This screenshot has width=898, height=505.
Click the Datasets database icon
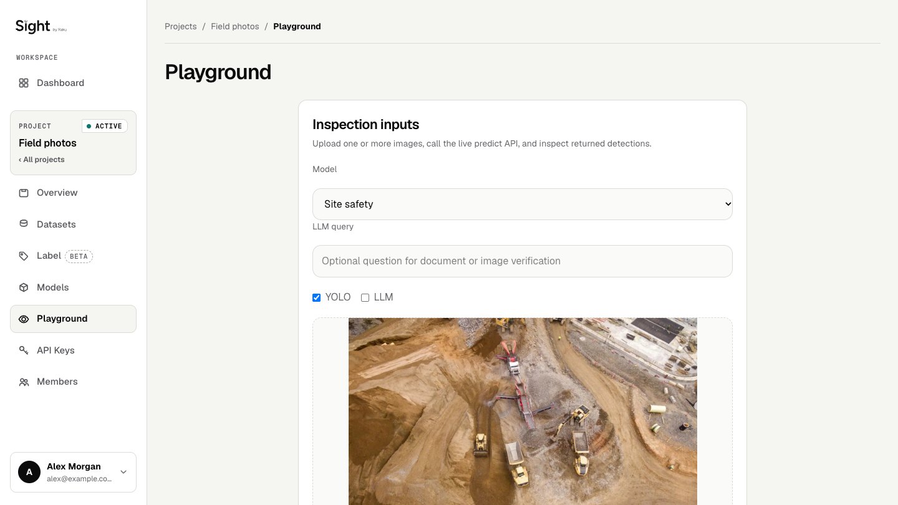coord(24,224)
